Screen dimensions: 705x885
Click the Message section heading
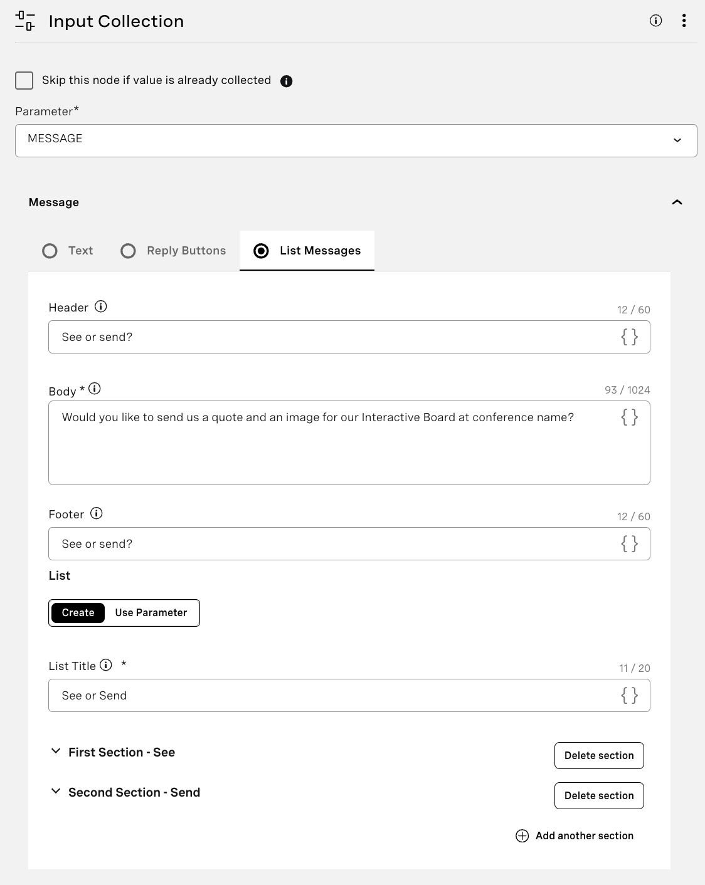(x=54, y=202)
